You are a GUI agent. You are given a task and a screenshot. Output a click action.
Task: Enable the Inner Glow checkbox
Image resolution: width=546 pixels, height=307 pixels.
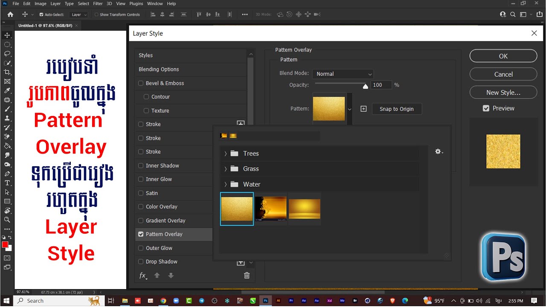(x=141, y=179)
